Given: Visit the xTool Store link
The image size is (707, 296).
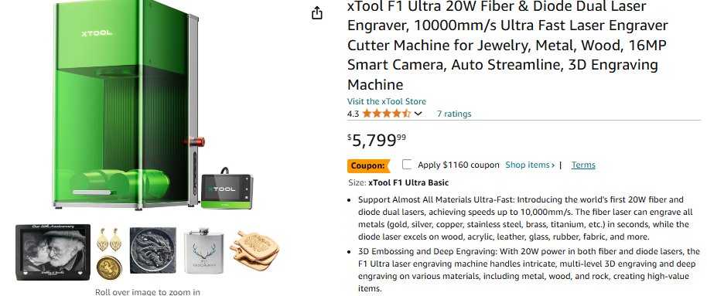Looking at the screenshot, I should 387,101.
